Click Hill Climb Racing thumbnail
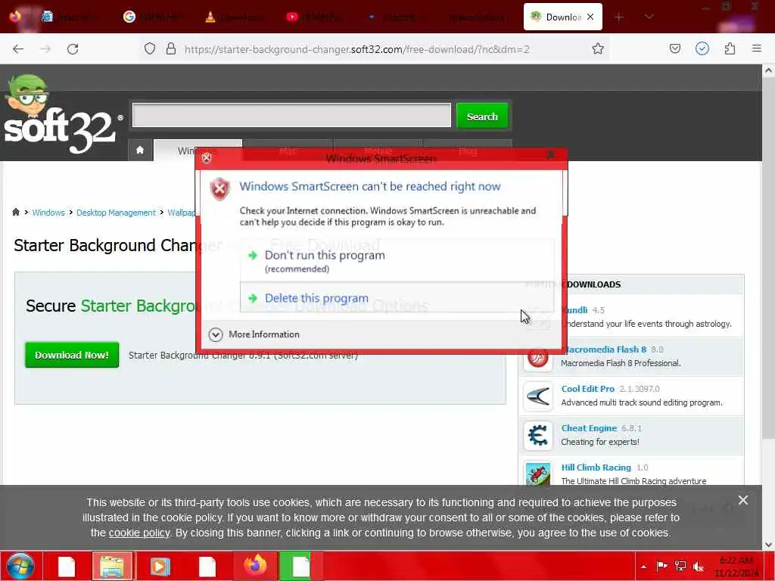The image size is (775, 581). pos(538,474)
